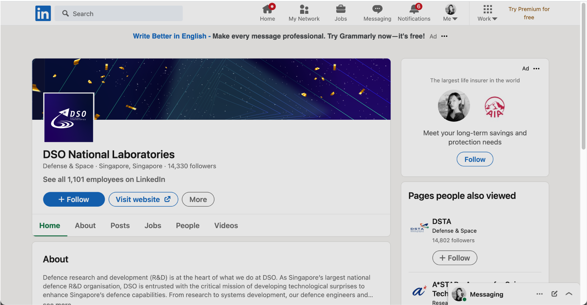Click the Visit website button
The image size is (587, 305).
(143, 199)
